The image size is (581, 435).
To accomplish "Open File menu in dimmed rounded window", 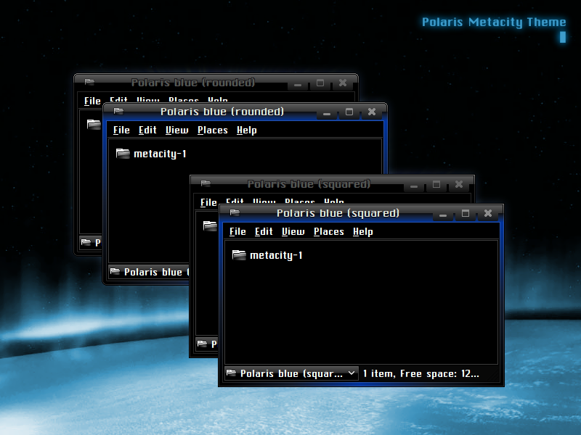I will click(92, 101).
